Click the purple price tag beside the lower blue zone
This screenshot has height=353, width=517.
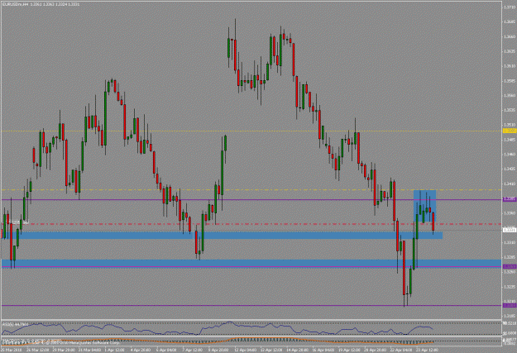(510, 266)
